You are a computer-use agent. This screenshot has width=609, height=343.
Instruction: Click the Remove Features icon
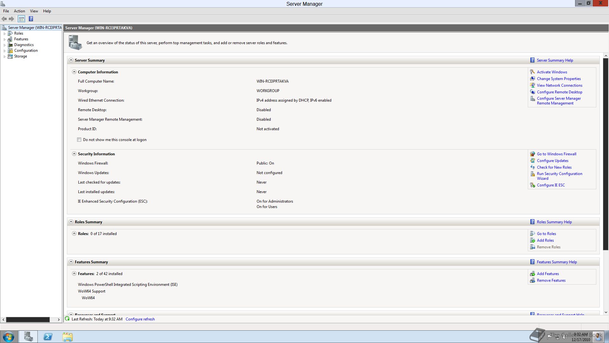(533, 280)
